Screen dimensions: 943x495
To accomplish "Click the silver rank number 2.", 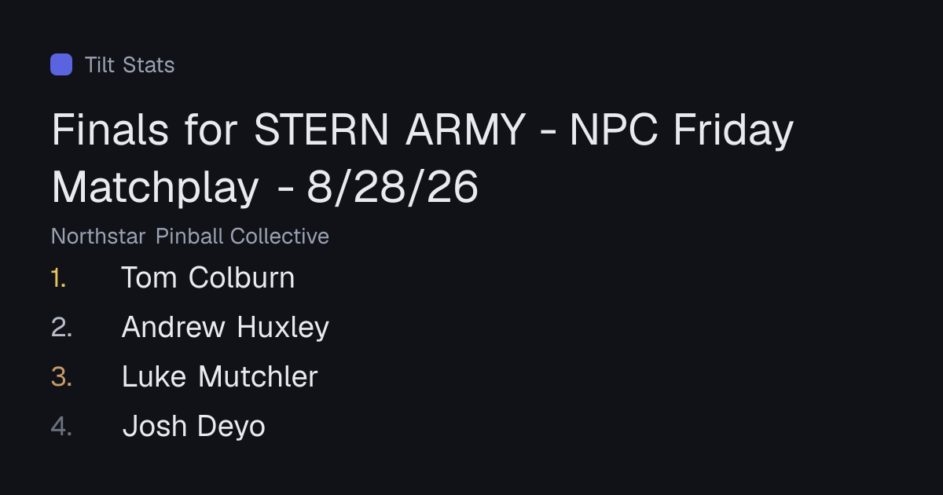I will (61, 327).
